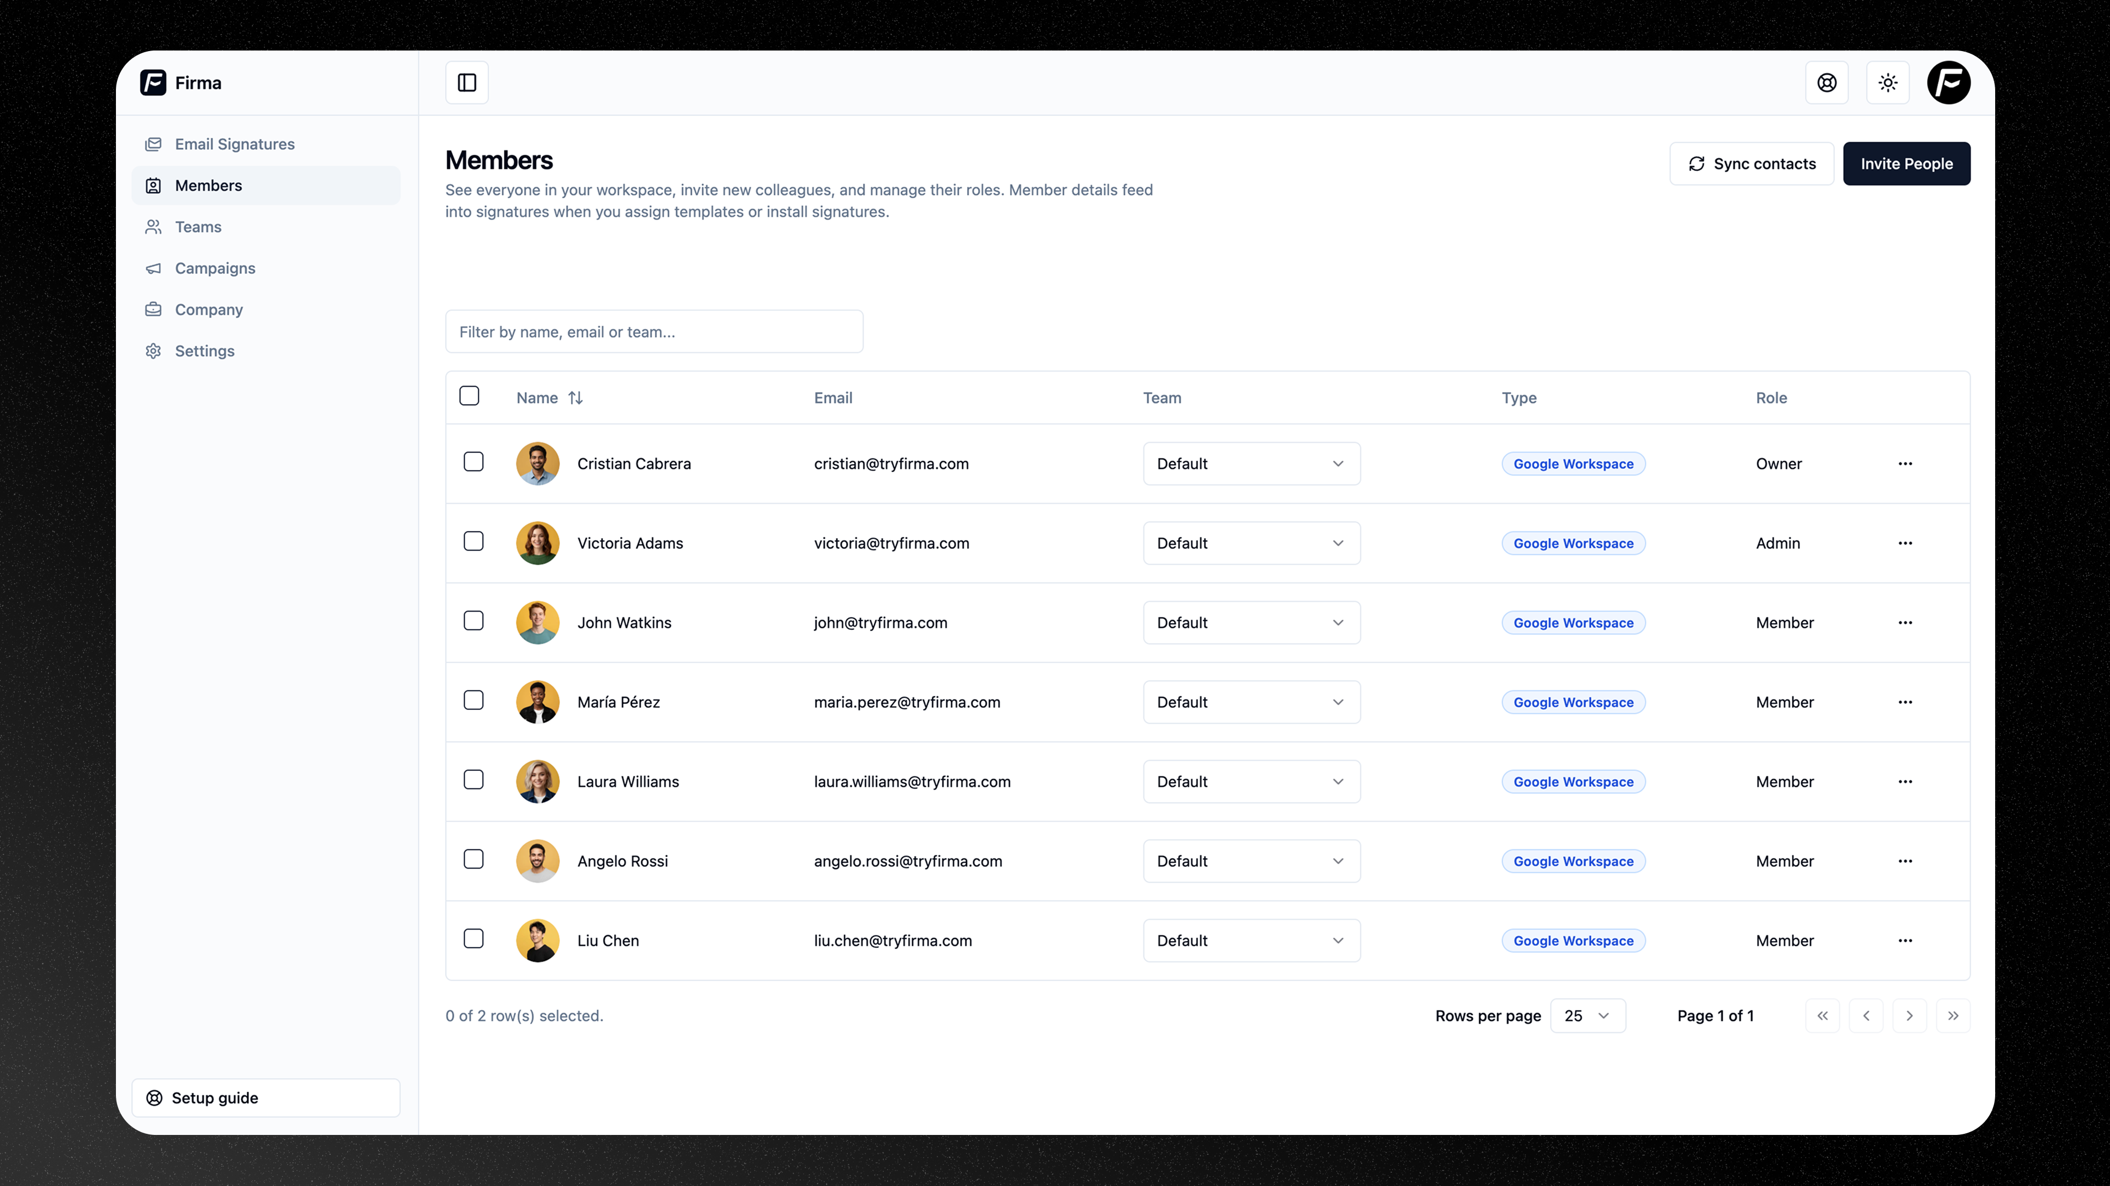The width and height of the screenshot is (2110, 1186).
Task: Go to the next page
Action: 1909,1016
